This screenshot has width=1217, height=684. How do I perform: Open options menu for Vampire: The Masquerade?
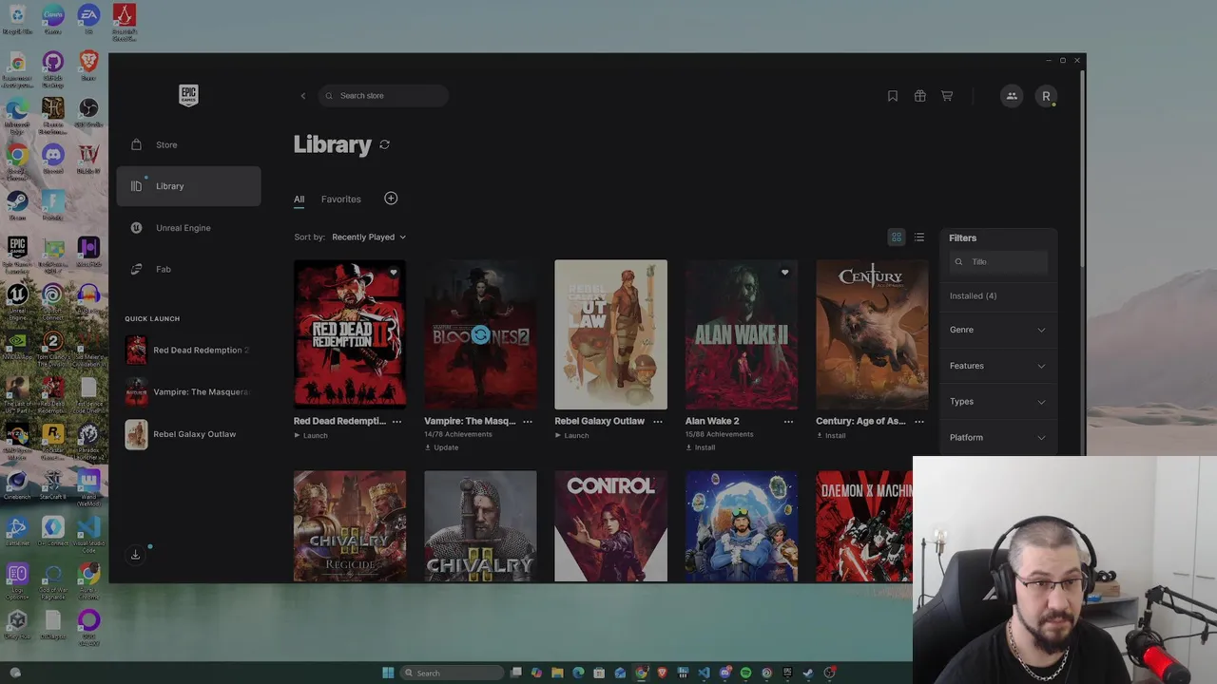(528, 421)
